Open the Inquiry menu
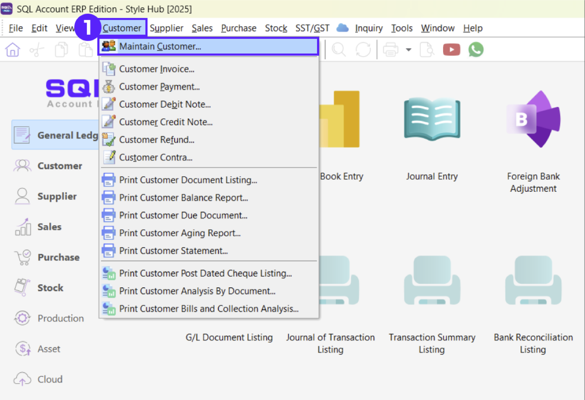This screenshot has width=585, height=400. [x=368, y=28]
